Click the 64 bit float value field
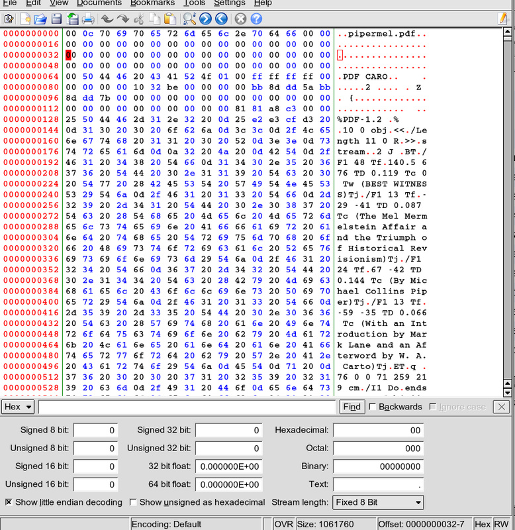 point(228,484)
